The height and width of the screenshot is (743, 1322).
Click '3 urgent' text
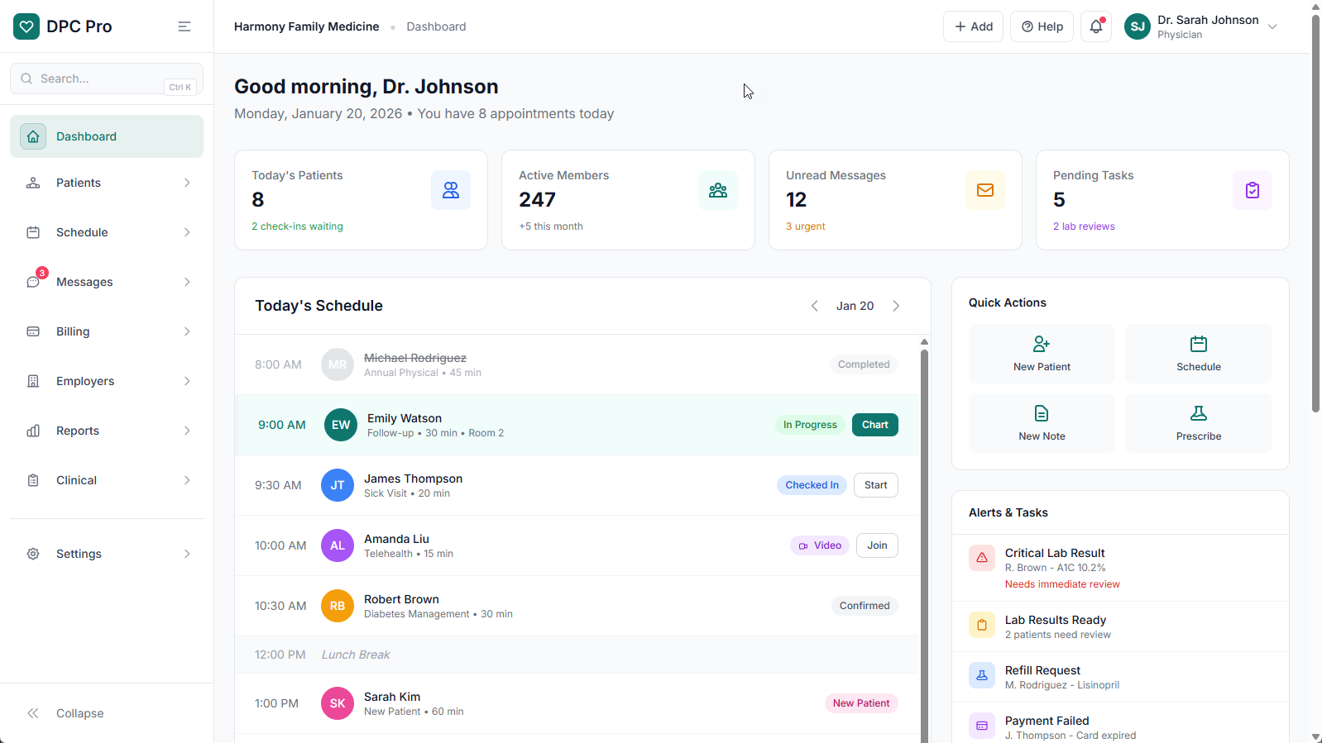(806, 226)
